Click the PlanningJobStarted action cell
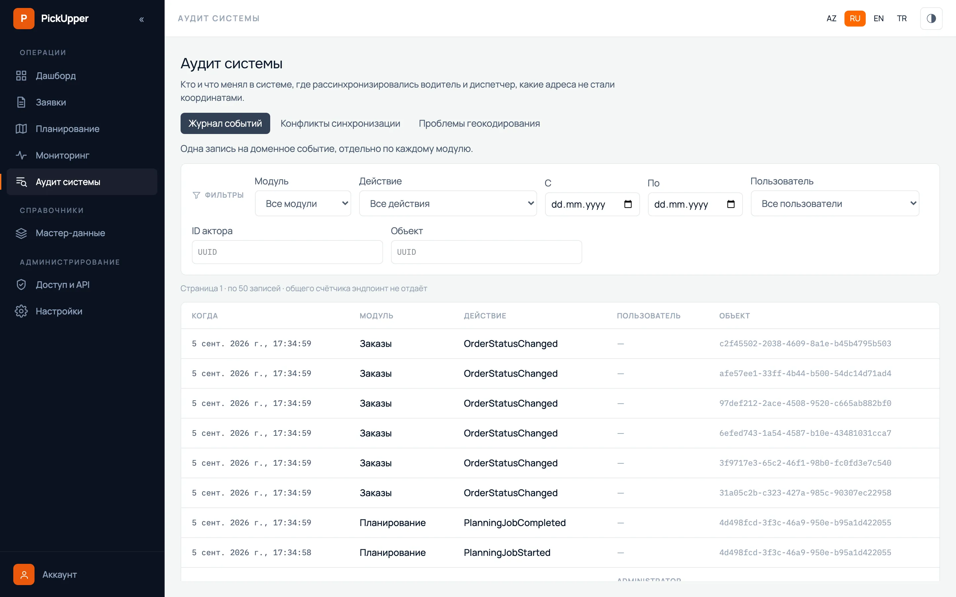 (x=507, y=552)
